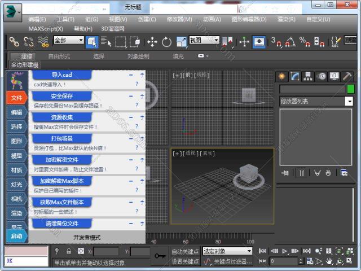The height and width of the screenshot is (271, 361).
Task: Open selection filter 全部 dropdown
Action: pos(69,40)
